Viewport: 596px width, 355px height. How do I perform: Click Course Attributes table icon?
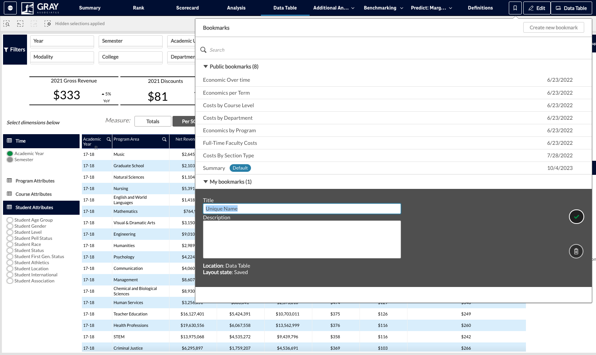point(10,194)
